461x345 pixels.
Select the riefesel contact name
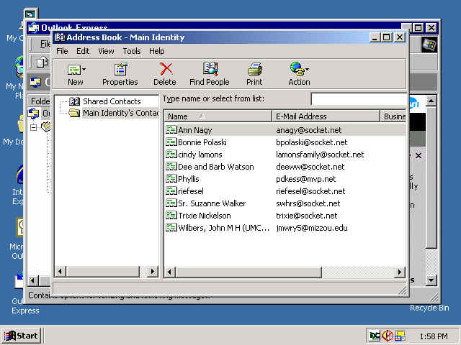click(x=190, y=191)
